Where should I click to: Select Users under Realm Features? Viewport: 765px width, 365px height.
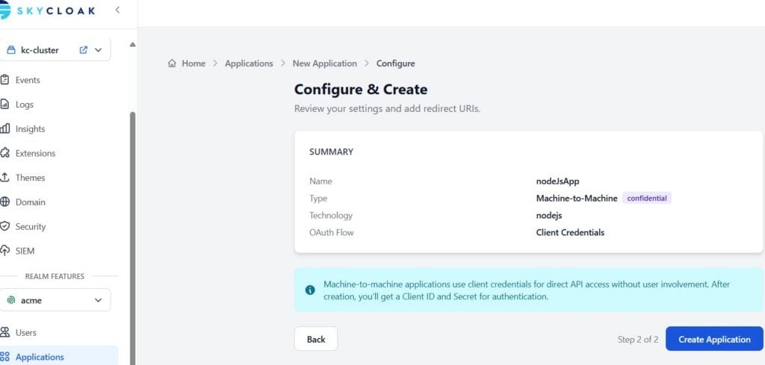(26, 332)
